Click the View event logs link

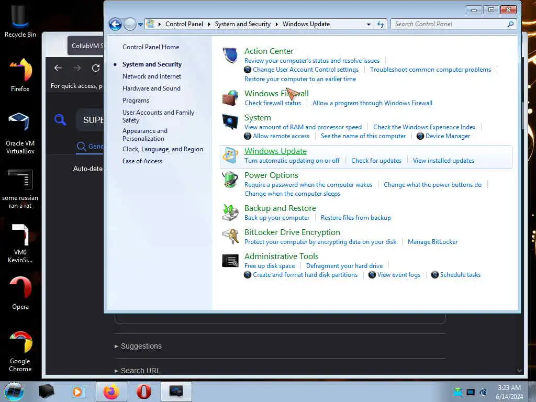click(398, 274)
